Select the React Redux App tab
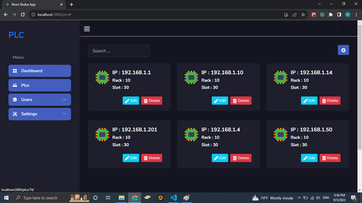The height and width of the screenshot is (203, 362). [x=34, y=5]
